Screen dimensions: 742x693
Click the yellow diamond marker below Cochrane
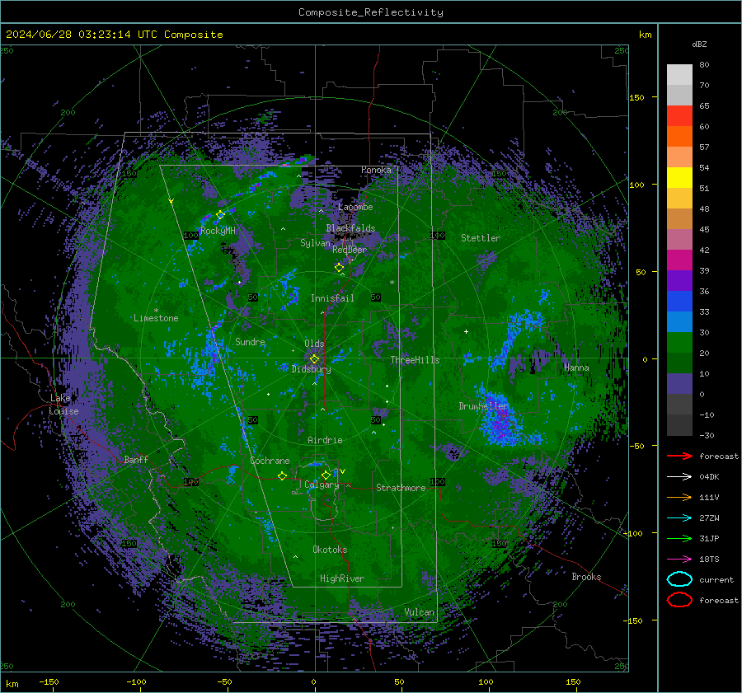point(282,476)
